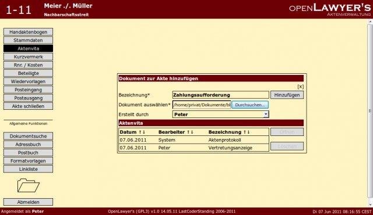The width and height of the screenshot is (373, 215).
Task: Click the document path input field
Action: pos(202,105)
